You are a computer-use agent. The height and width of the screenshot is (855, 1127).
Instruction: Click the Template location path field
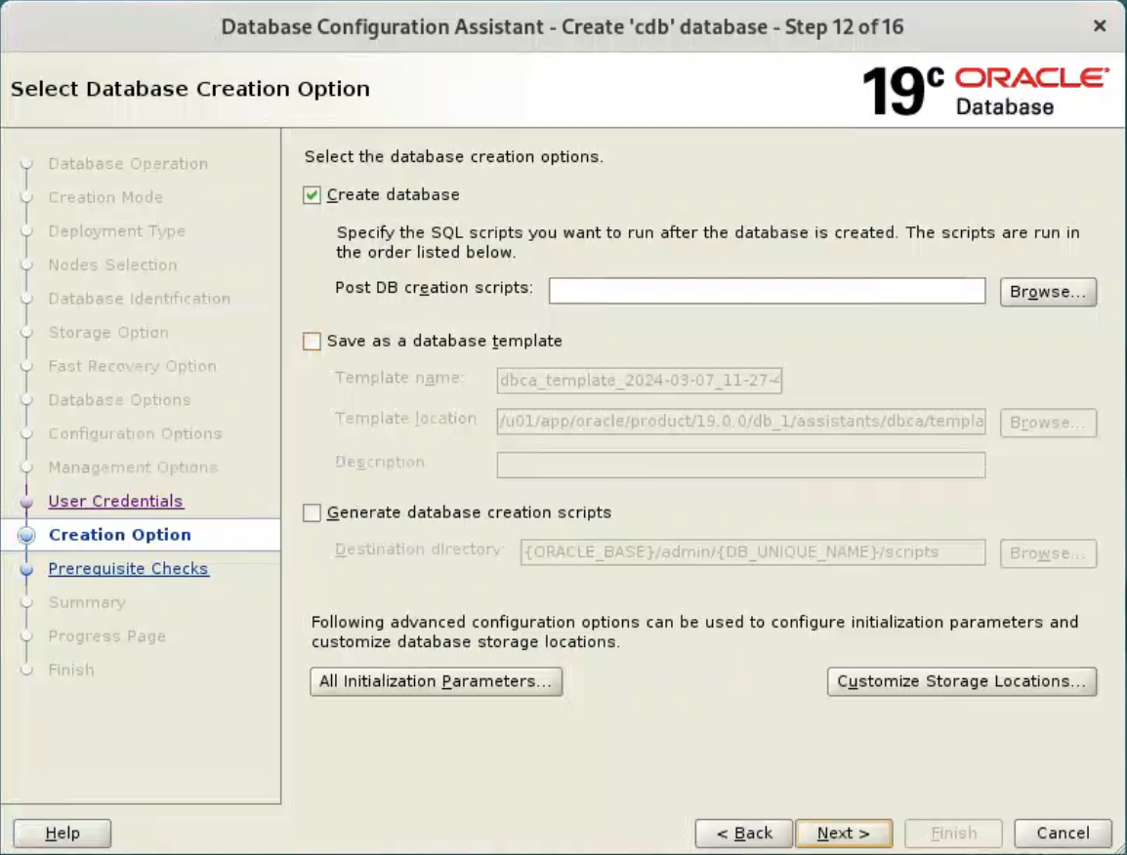[x=741, y=421]
